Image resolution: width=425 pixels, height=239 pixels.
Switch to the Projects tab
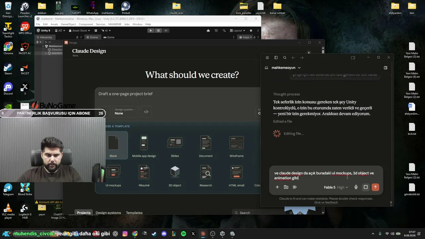(x=84, y=213)
